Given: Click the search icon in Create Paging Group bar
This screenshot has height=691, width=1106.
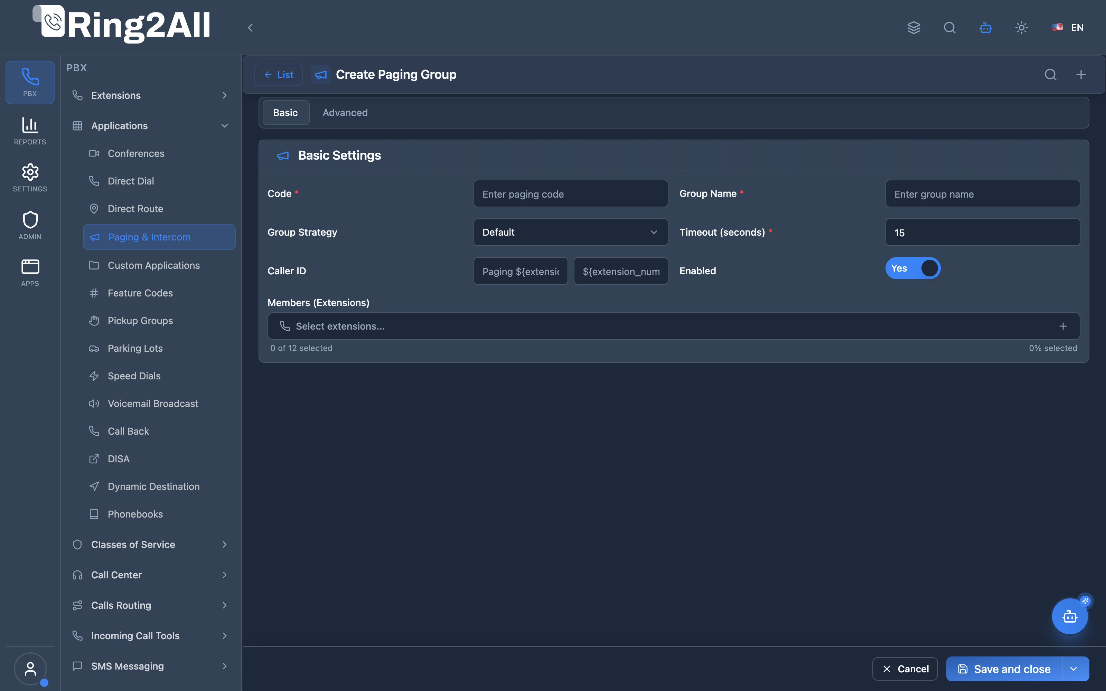Looking at the screenshot, I should (1050, 75).
